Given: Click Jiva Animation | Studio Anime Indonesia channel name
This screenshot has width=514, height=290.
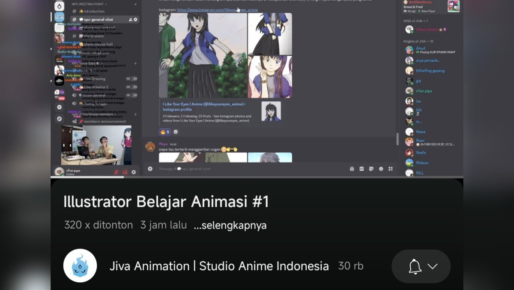Looking at the screenshot, I should tap(219, 266).
